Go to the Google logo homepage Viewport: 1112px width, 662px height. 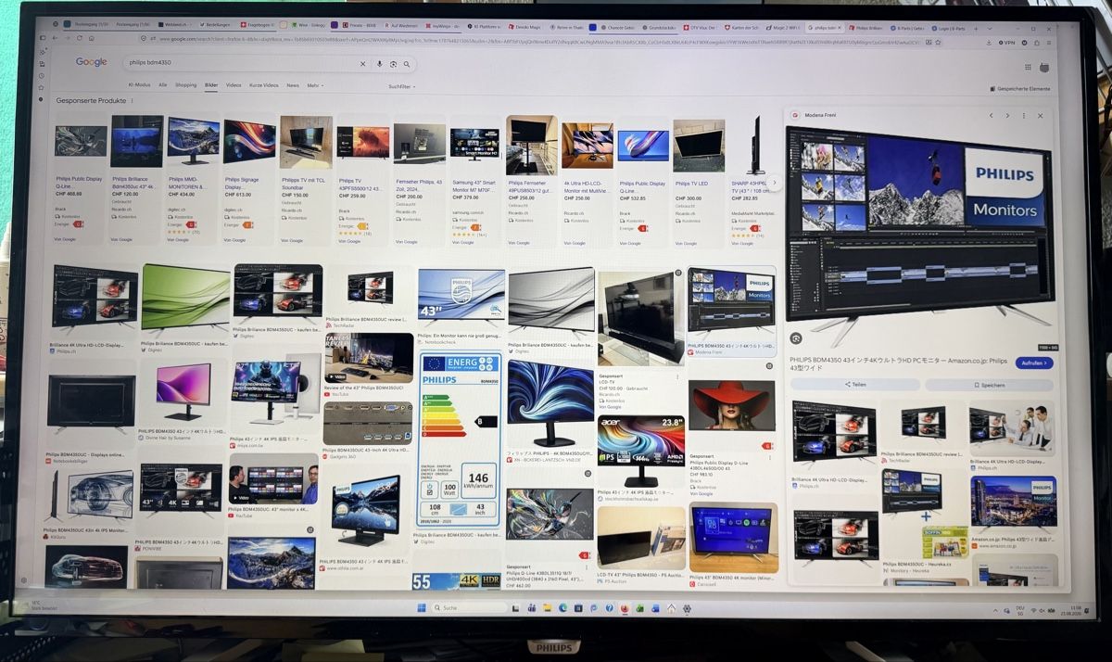pos(92,62)
